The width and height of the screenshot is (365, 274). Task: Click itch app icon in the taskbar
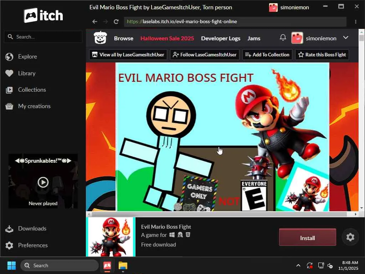(107, 265)
